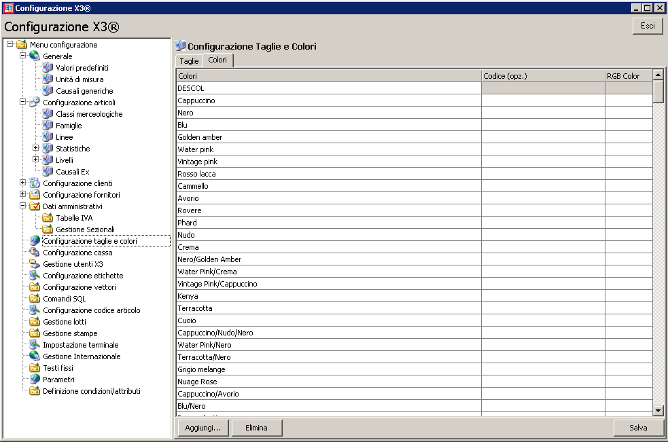This screenshot has height=442, width=668.
Task: Click the Gestione utenti X3 icon
Action: (35, 263)
